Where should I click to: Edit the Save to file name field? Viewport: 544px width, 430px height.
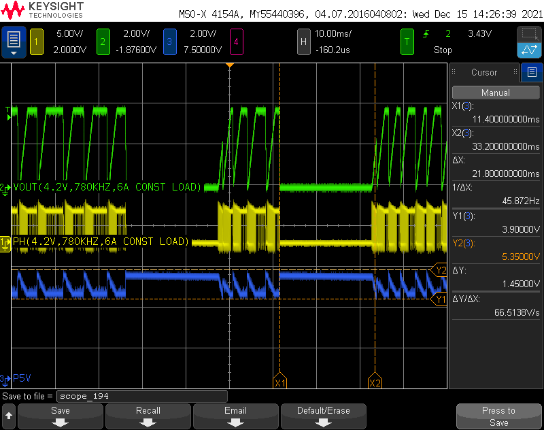[x=142, y=396]
